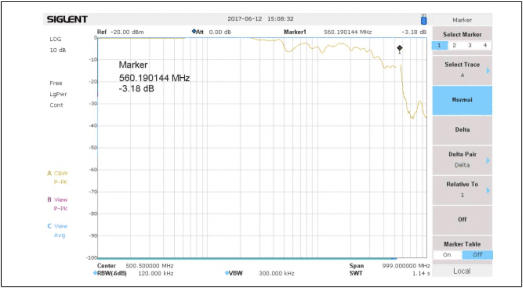Click the blue USB storage icon
Screen dimensions: 523x288
click(423, 20)
